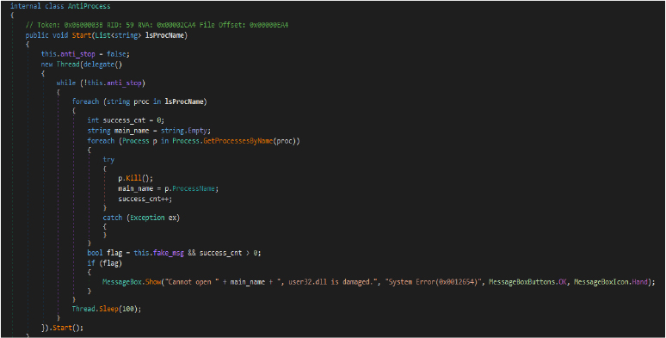Click the success_cnt++ statement
The width and height of the screenshot is (666, 338).
(x=145, y=199)
